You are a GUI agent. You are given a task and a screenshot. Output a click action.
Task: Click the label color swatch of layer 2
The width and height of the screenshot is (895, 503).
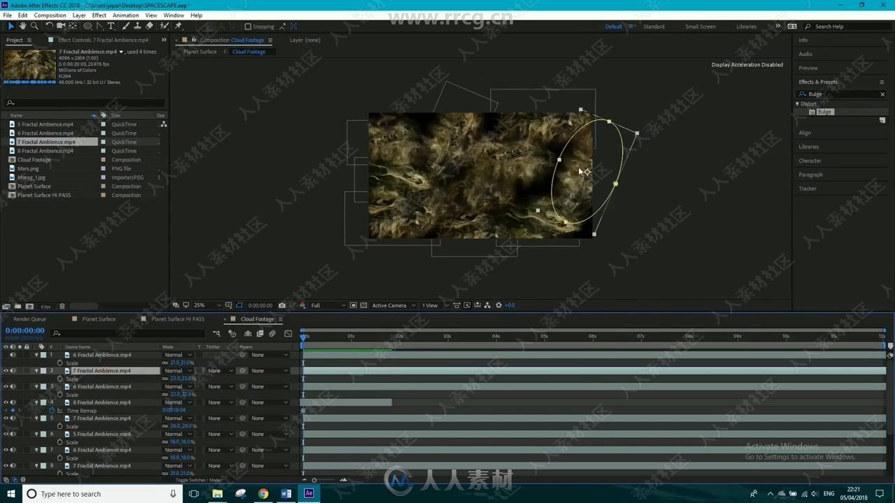point(43,371)
